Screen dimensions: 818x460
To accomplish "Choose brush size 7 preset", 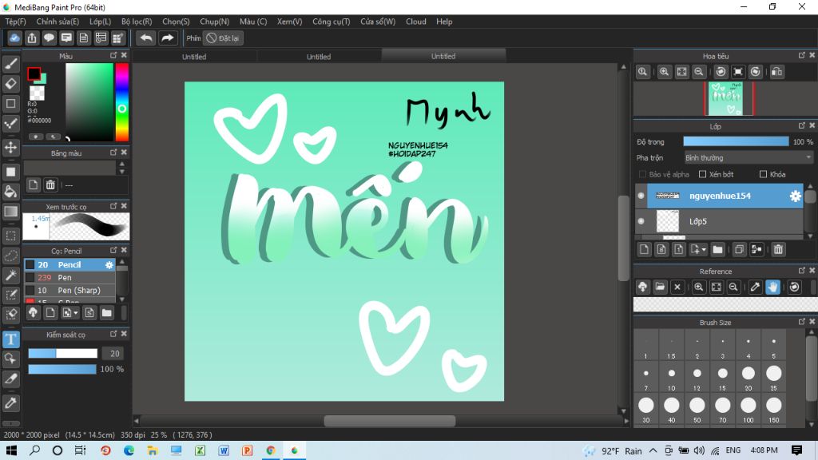I will click(x=645, y=377).
